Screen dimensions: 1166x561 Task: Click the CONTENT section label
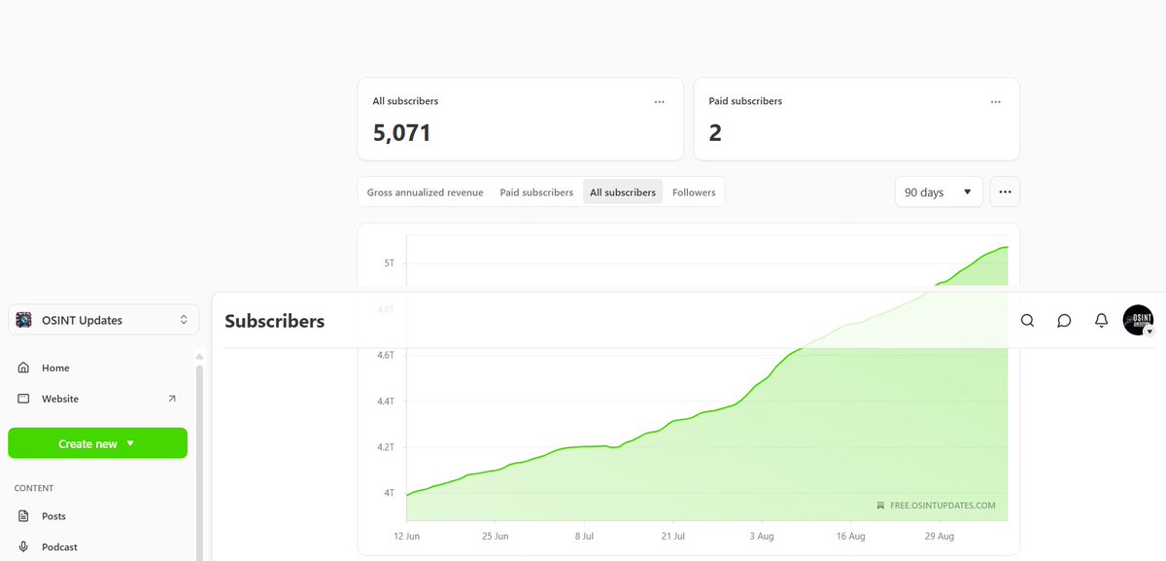(34, 488)
